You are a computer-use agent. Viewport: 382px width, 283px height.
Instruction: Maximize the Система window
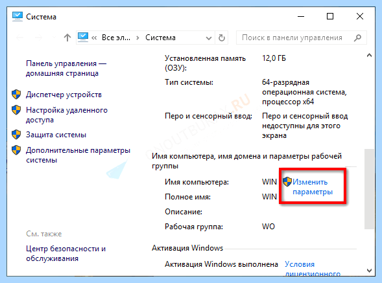point(330,17)
